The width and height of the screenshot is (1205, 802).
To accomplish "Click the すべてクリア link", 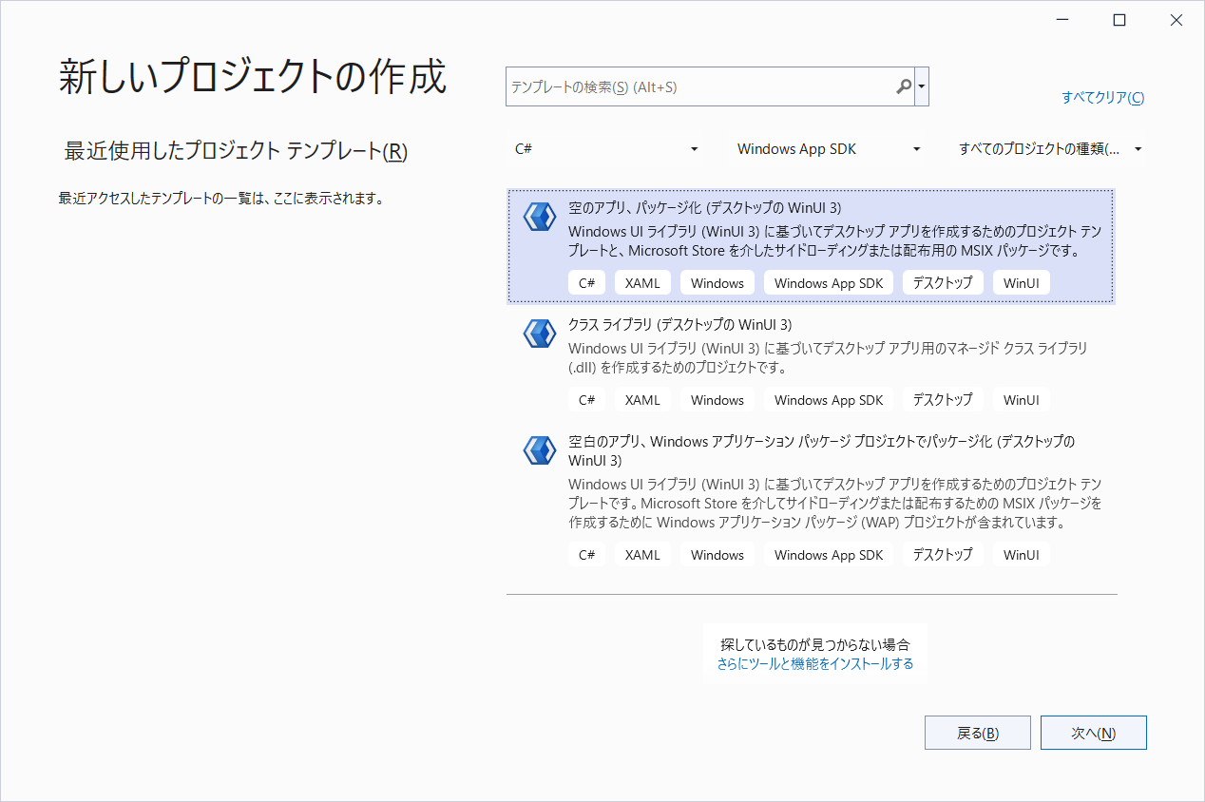I will pyautogui.click(x=1103, y=97).
